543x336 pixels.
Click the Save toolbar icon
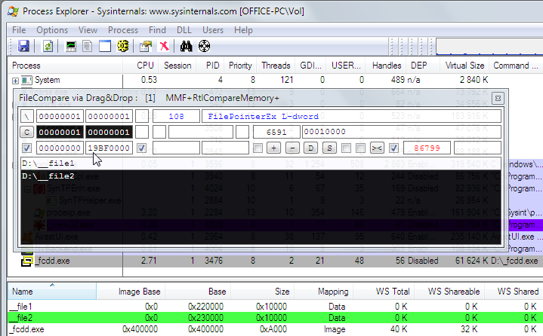point(23,46)
